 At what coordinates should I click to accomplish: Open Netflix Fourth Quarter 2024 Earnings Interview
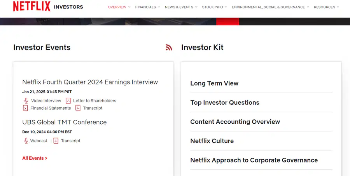point(90,82)
